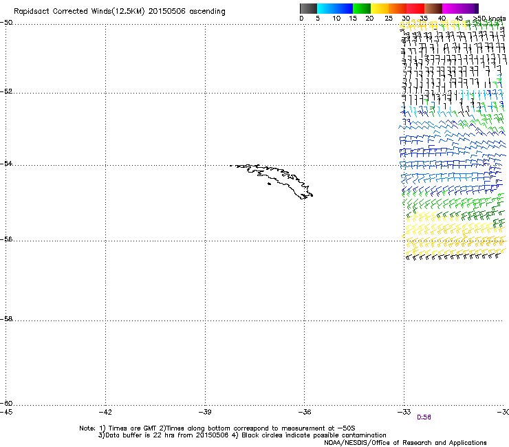Click the '25' label under the color bar
Image resolution: width=509 pixels, height=447 pixels.
coord(389,18)
